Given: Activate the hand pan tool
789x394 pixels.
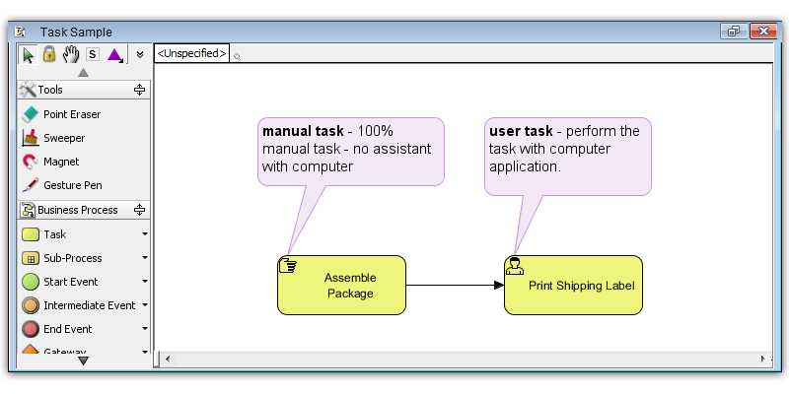Looking at the screenshot, I should pos(71,54).
